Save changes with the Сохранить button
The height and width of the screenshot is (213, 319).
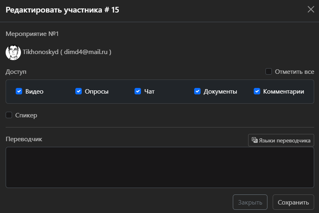pos(293,202)
